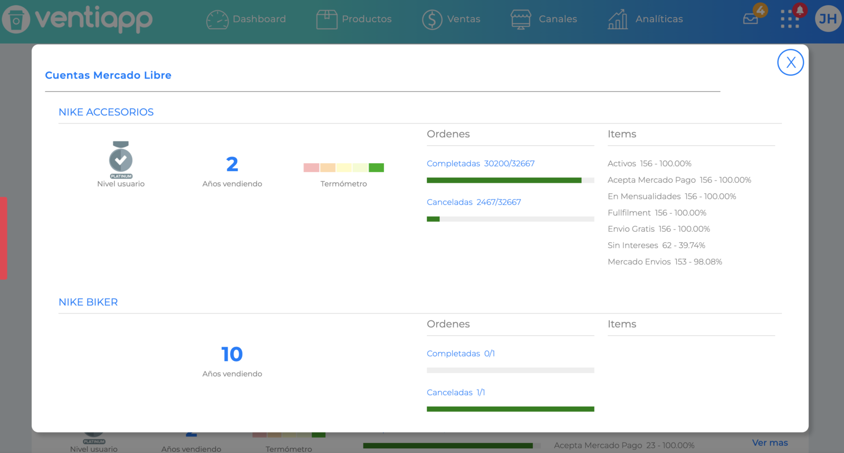This screenshot has height=453, width=844.
Task: Click the Nivel usuario label in the modal
Action: pyautogui.click(x=121, y=184)
